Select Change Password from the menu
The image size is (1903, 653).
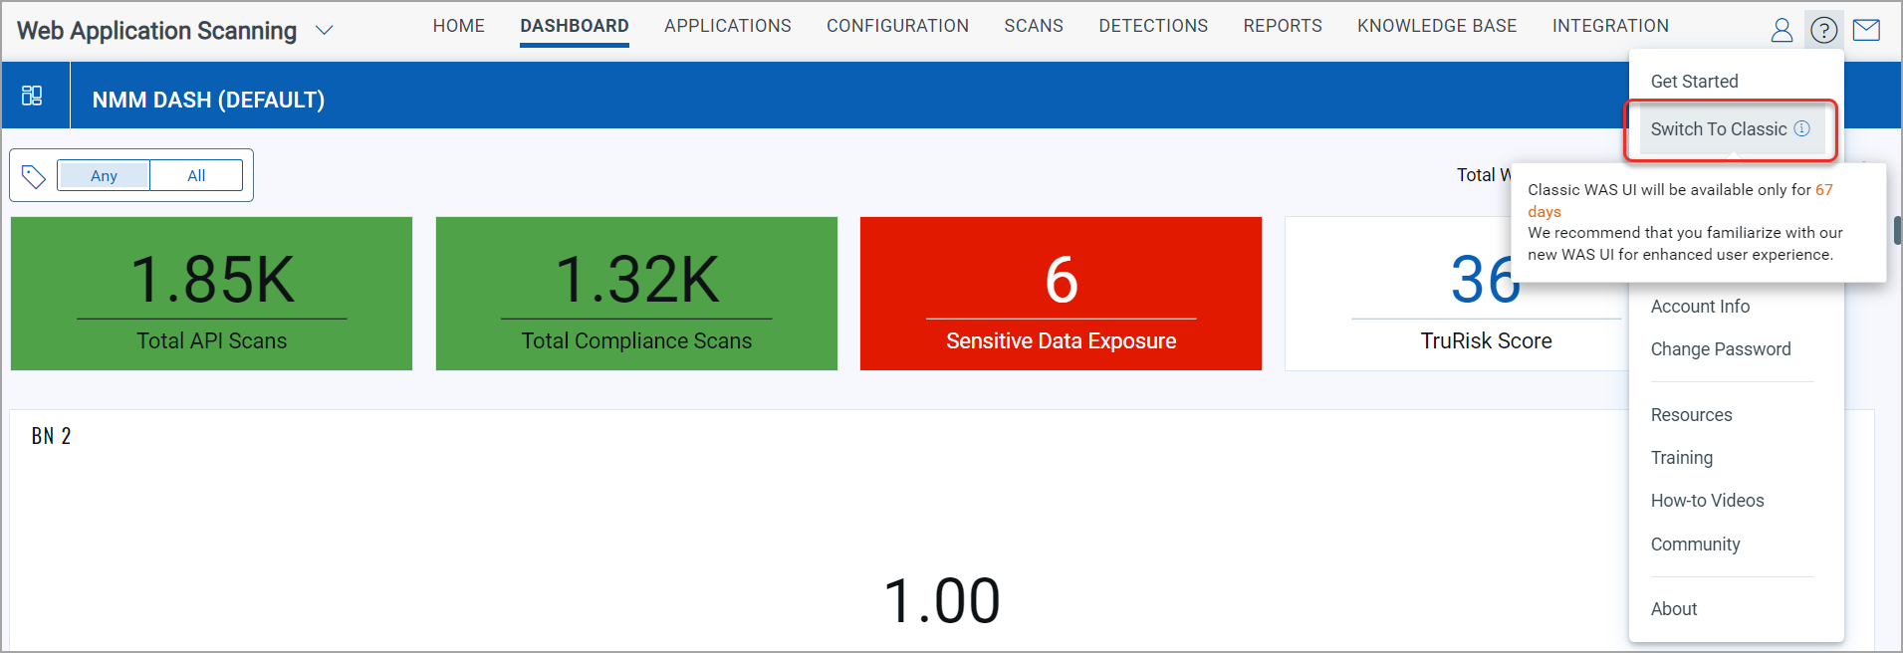coord(1720,349)
